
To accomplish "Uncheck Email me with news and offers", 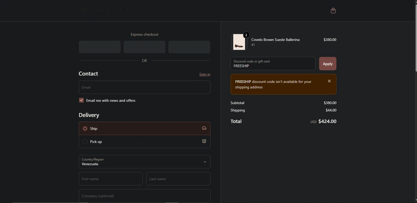I will coord(81,100).
